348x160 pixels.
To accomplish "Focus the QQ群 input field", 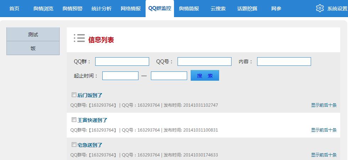I will tap(122, 62).
